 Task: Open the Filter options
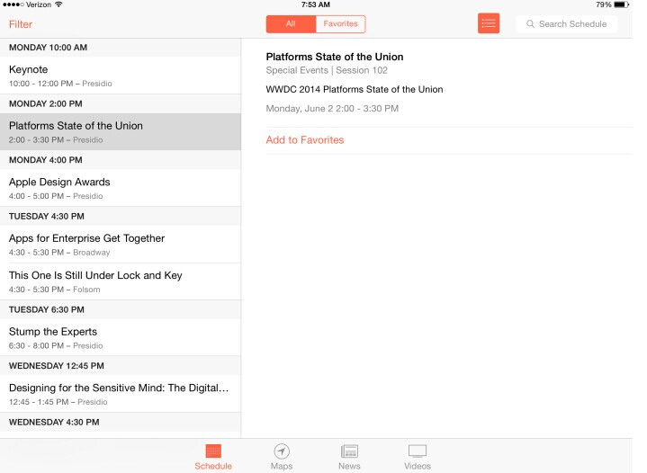21,24
